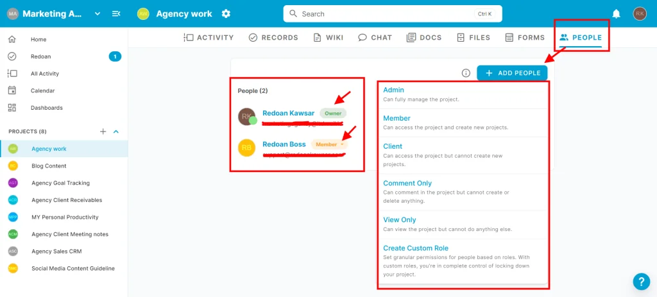Open the help question mark button
The image size is (657, 297).
[x=641, y=282]
